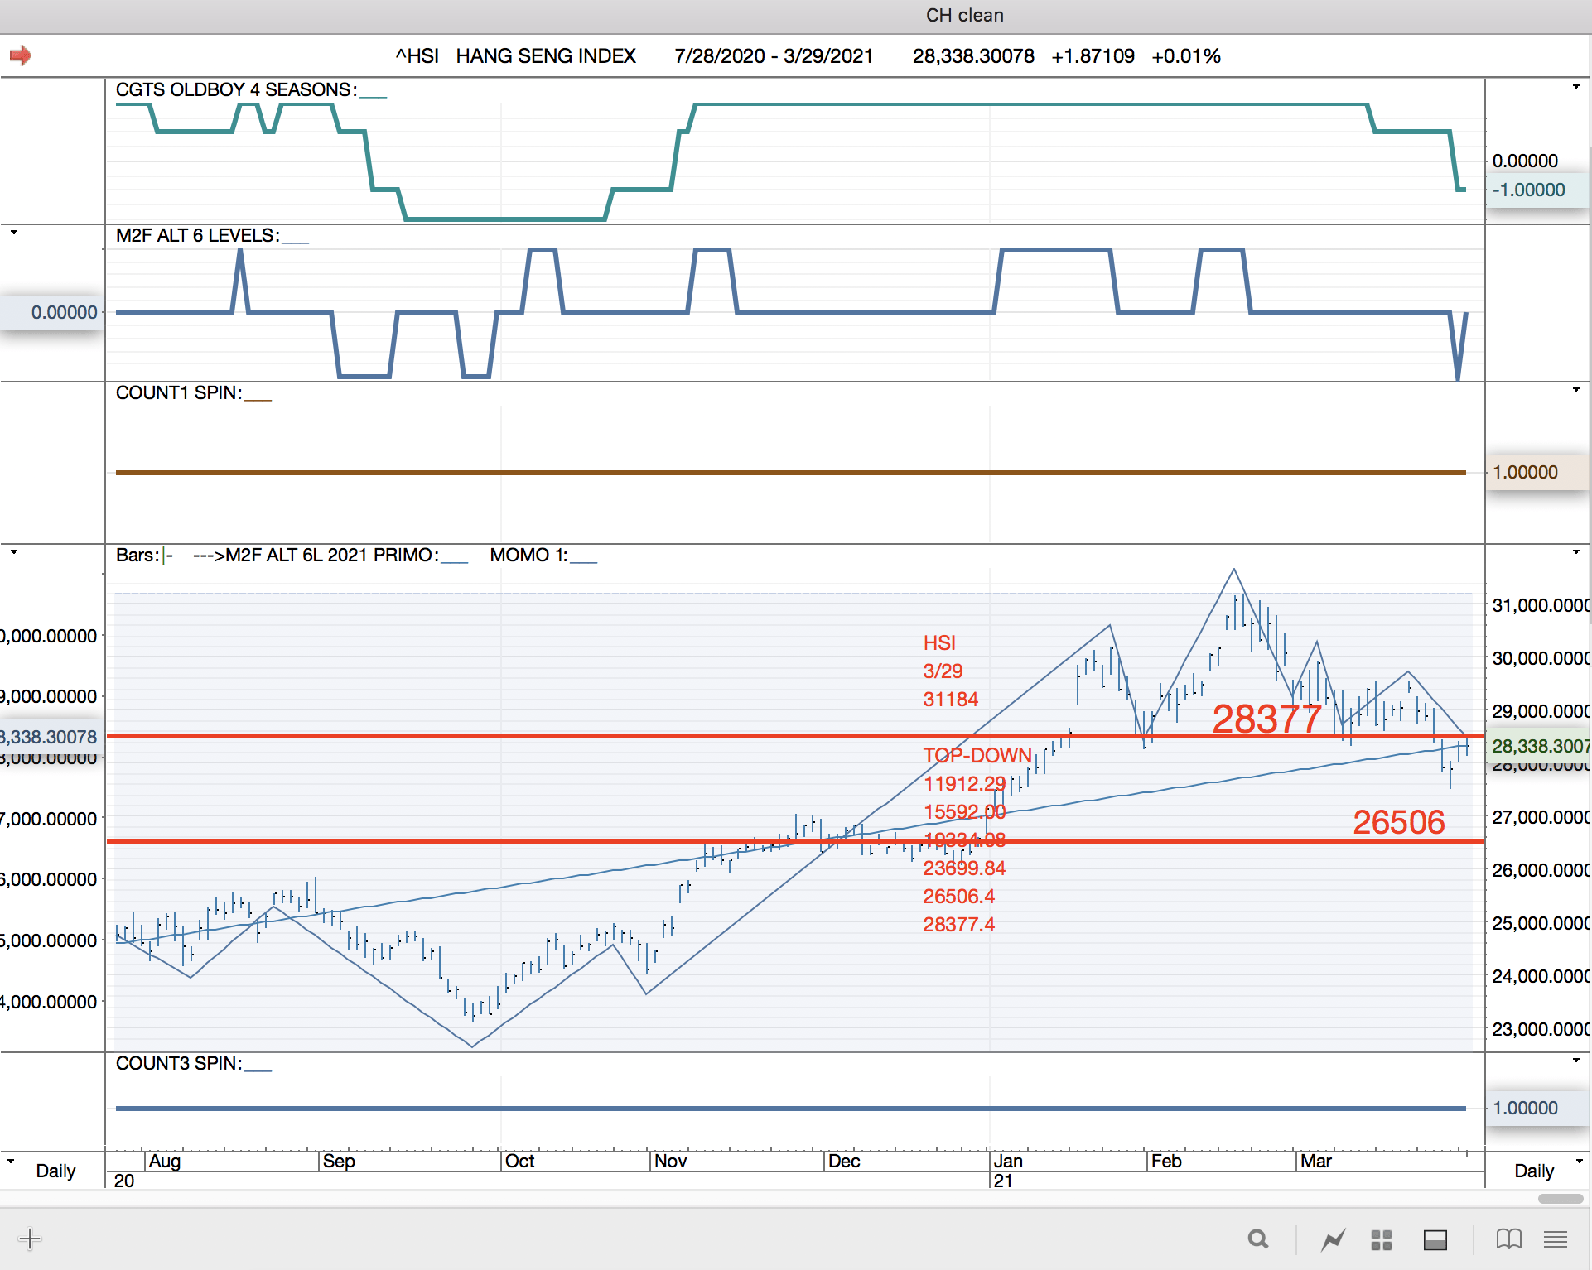
Task: Click the ^HSI symbol label
Action: click(x=417, y=56)
